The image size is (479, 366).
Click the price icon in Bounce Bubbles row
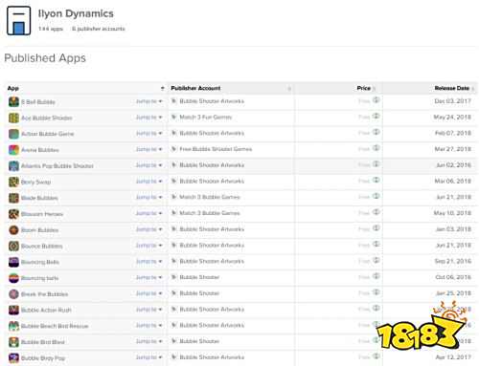point(376,244)
